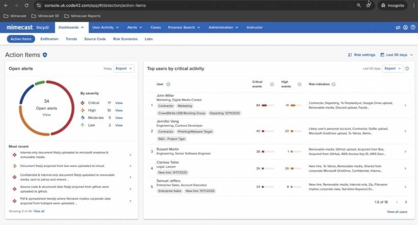Go to next page of top users
Screen dimensions: 418x225
pos(405,202)
